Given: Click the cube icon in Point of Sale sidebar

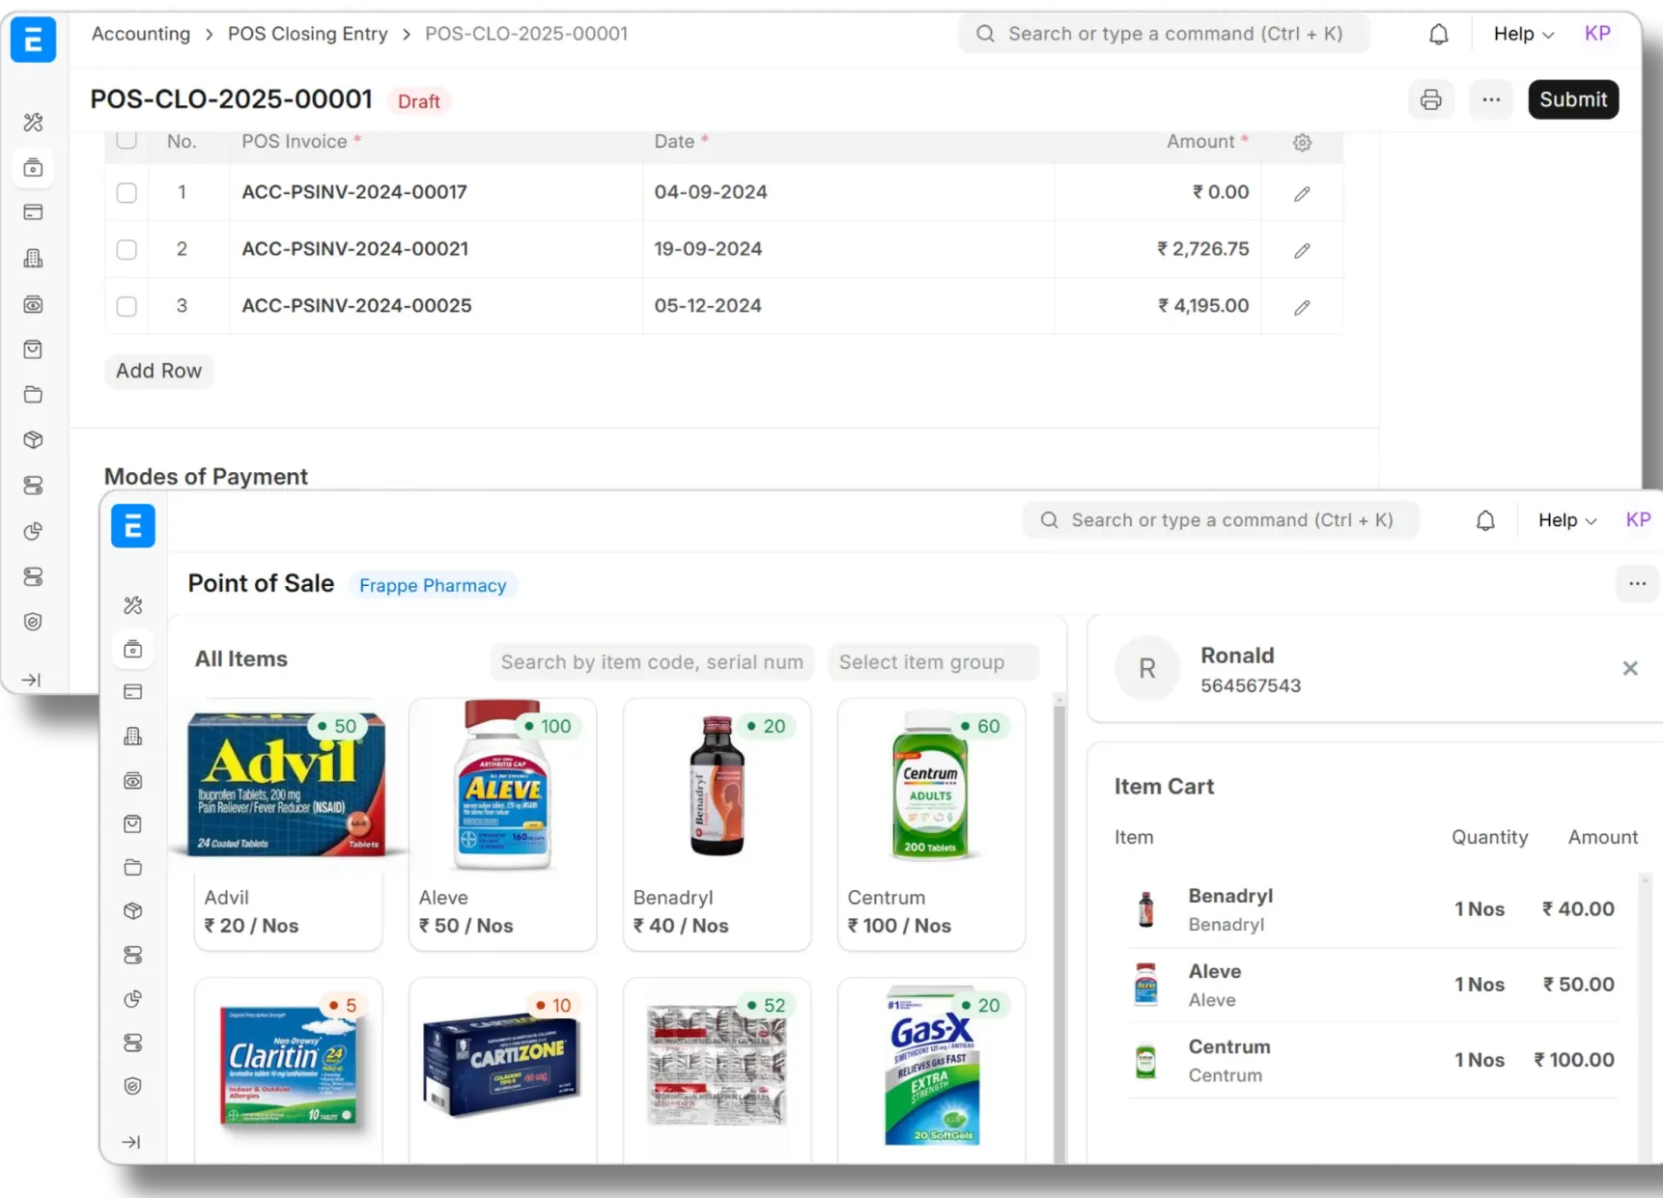Looking at the screenshot, I should (x=133, y=911).
